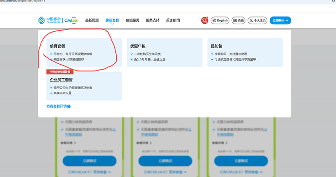The image size is (336, 177).
Task: Click text 免2个月月费，超值之选
Action: (x=149, y=59)
